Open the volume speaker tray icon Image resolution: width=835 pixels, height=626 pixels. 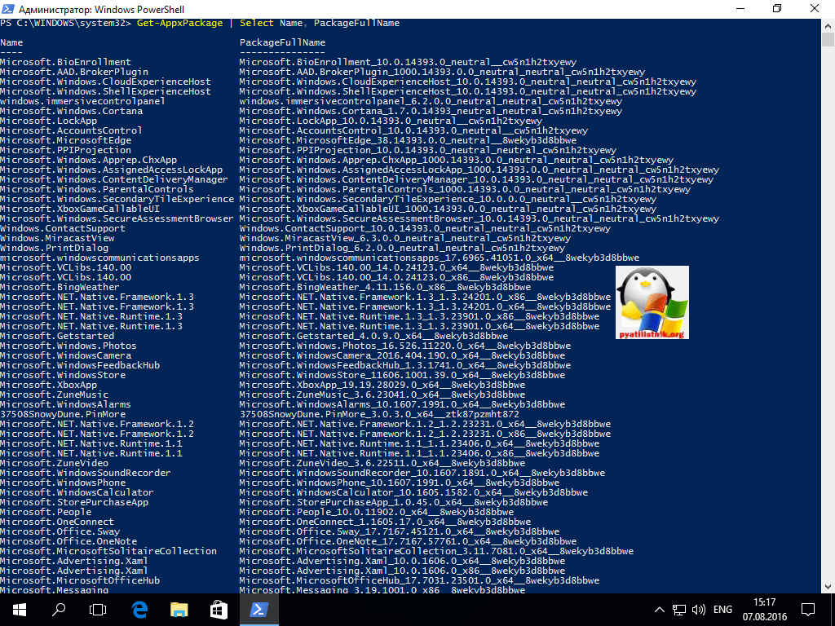698,610
